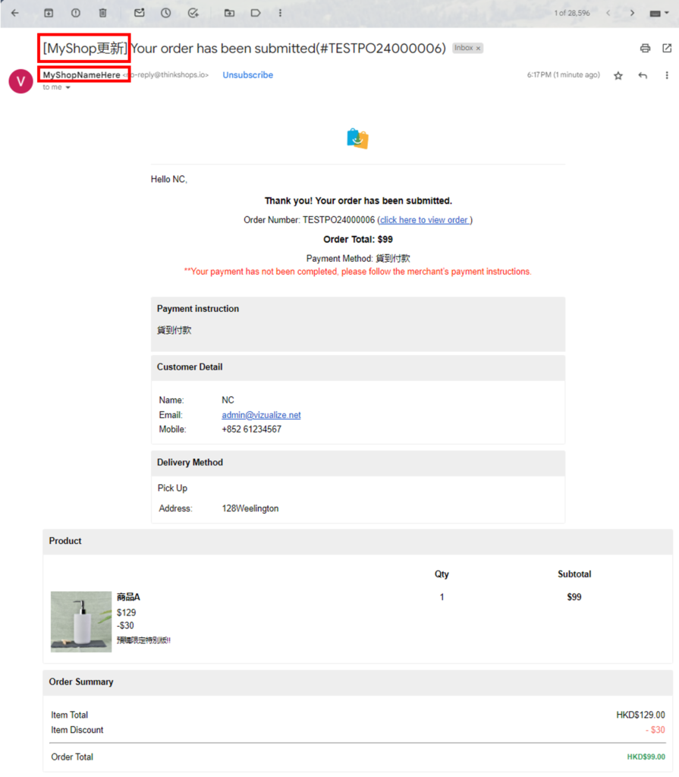Screen dimensions: 679x777
Task: Expand the 'to me' recipient details
Action: coord(68,88)
